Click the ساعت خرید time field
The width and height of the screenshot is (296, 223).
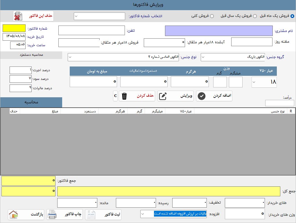pyautogui.click(x=18, y=45)
